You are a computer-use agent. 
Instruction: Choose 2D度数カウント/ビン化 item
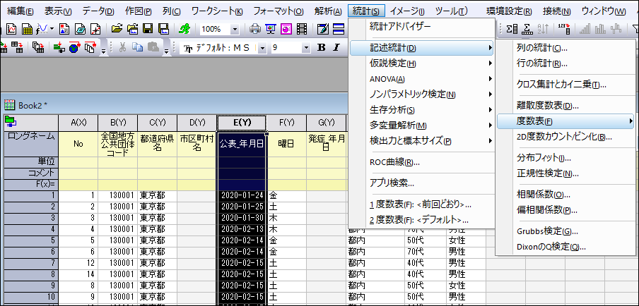tap(565, 137)
